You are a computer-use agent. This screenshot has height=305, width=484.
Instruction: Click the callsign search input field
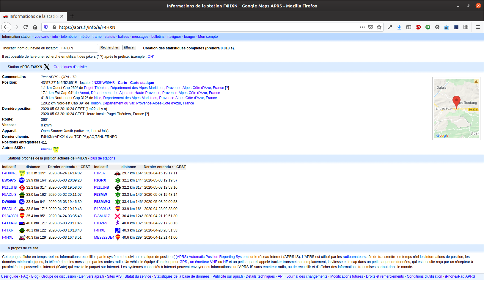point(78,48)
